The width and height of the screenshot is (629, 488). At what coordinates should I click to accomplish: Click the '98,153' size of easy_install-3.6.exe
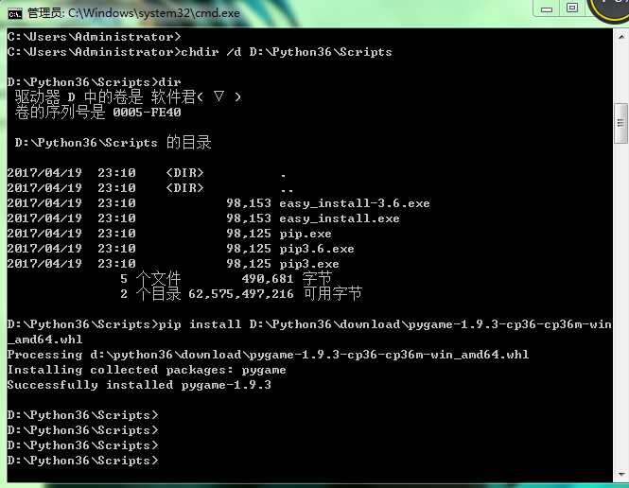tap(249, 203)
